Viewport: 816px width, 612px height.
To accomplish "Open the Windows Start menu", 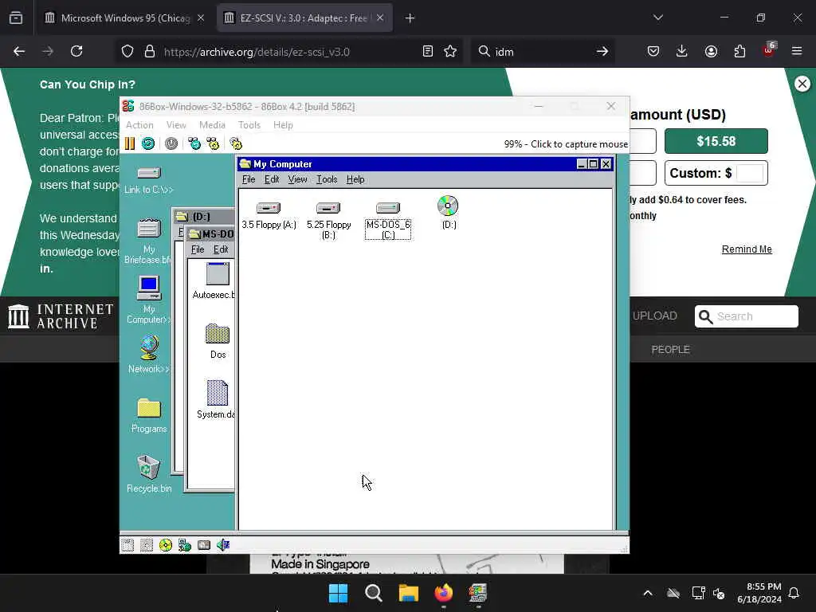I will (x=338, y=593).
